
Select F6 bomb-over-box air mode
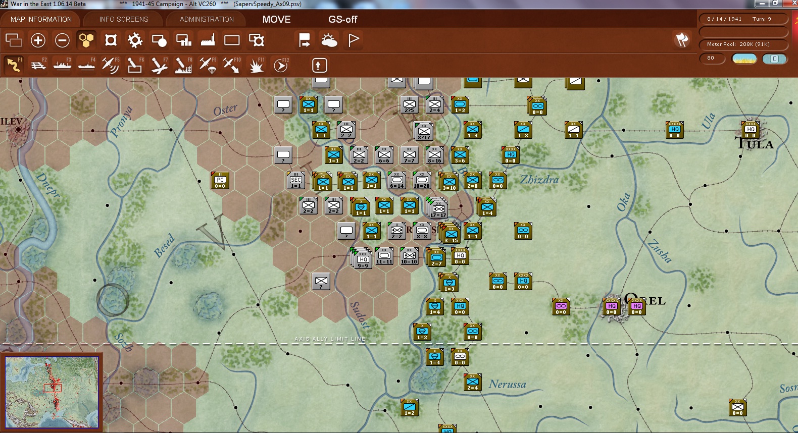pyautogui.click(x=135, y=65)
